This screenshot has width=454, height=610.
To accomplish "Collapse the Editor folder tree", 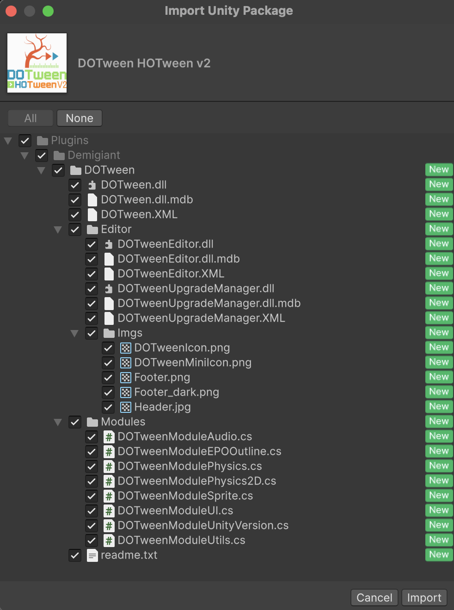I will [x=58, y=230].
